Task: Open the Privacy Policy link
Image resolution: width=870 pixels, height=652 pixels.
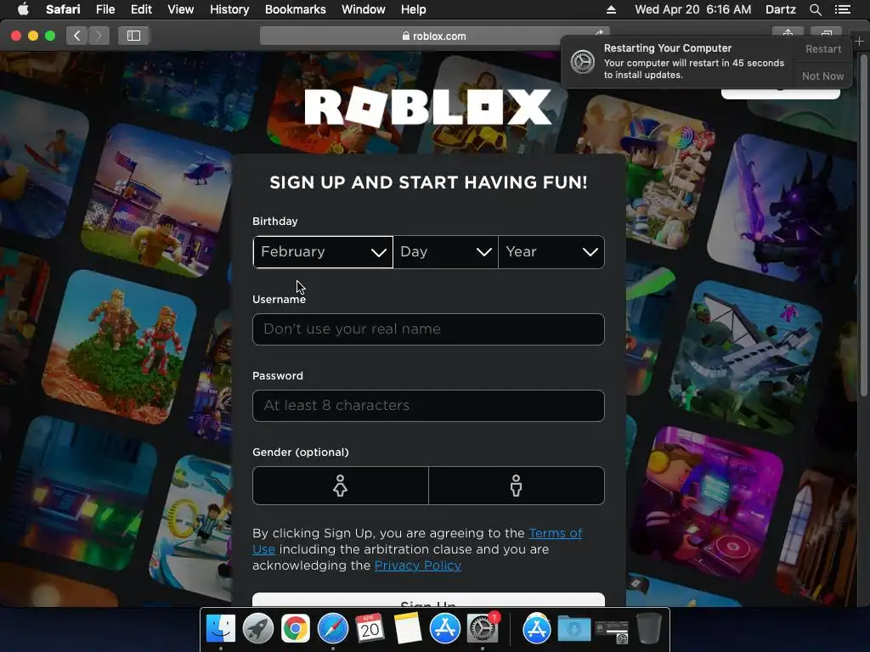Action: coord(418,565)
